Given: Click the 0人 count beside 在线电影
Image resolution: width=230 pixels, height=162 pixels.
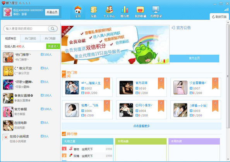Looking at the screenshot, I should 45,122.
